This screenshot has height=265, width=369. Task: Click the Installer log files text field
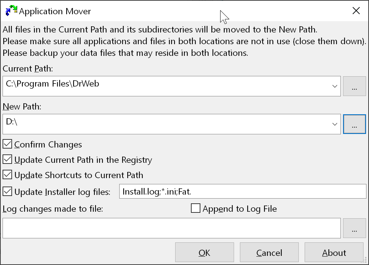(242, 191)
